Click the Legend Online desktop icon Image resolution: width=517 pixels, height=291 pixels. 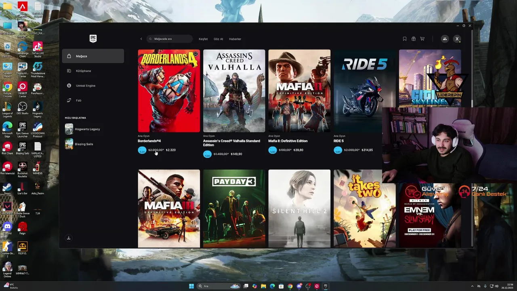[7, 270]
